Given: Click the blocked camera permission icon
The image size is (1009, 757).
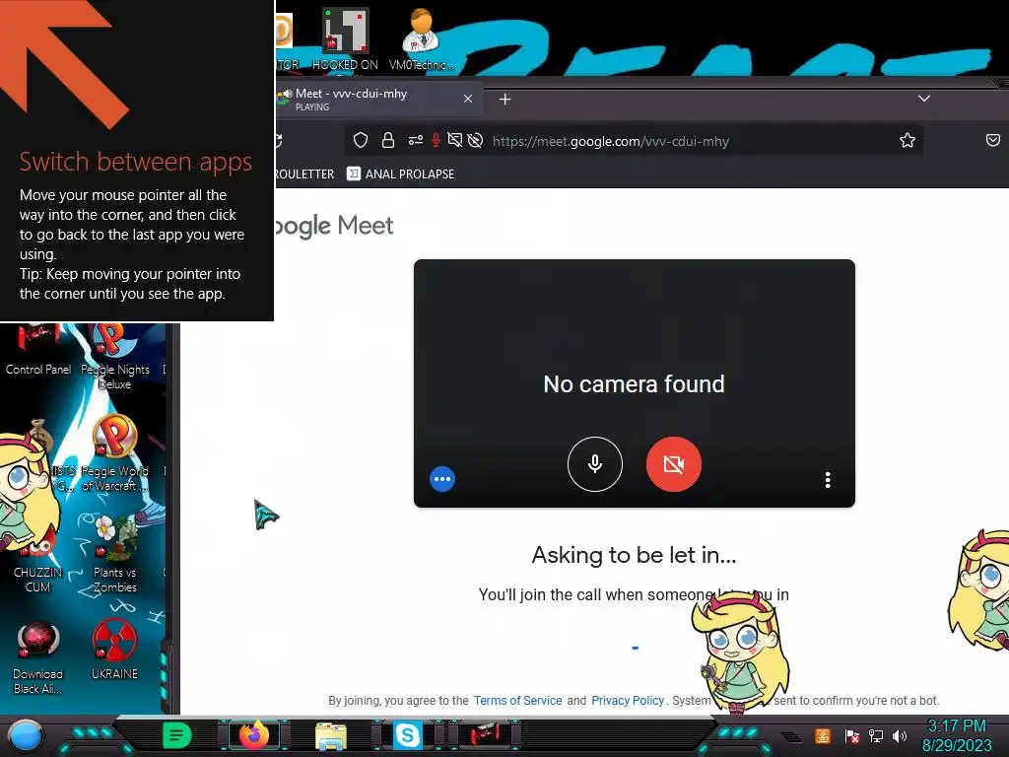Looking at the screenshot, I should [455, 140].
